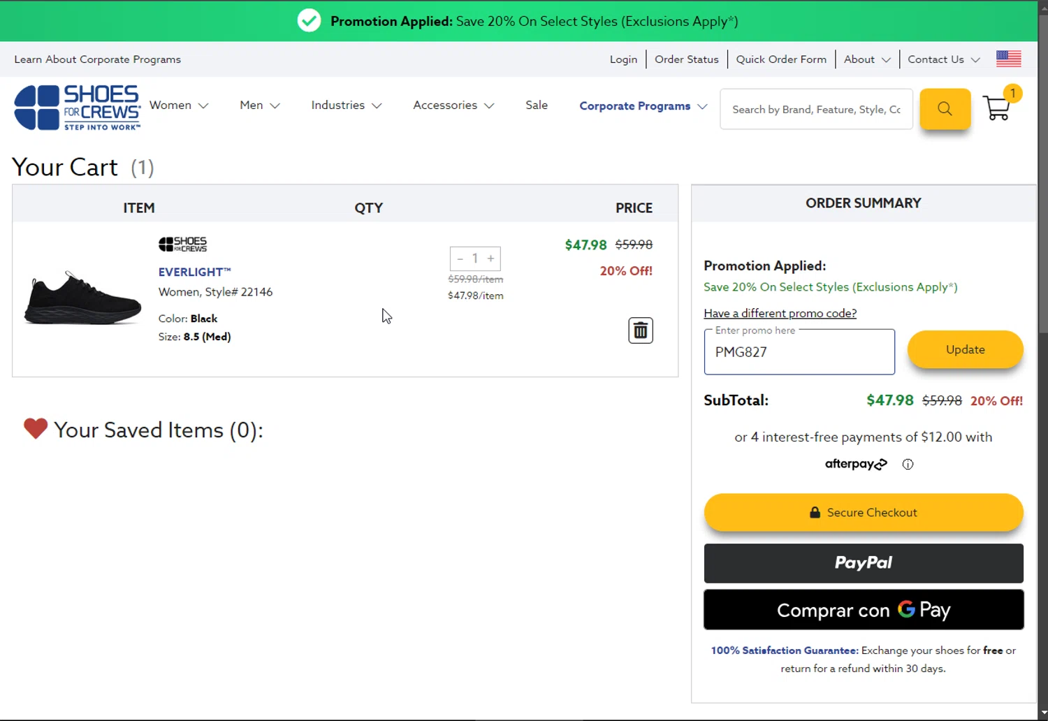1048x721 pixels.
Task: Expand the Industries menu
Action: point(347,105)
